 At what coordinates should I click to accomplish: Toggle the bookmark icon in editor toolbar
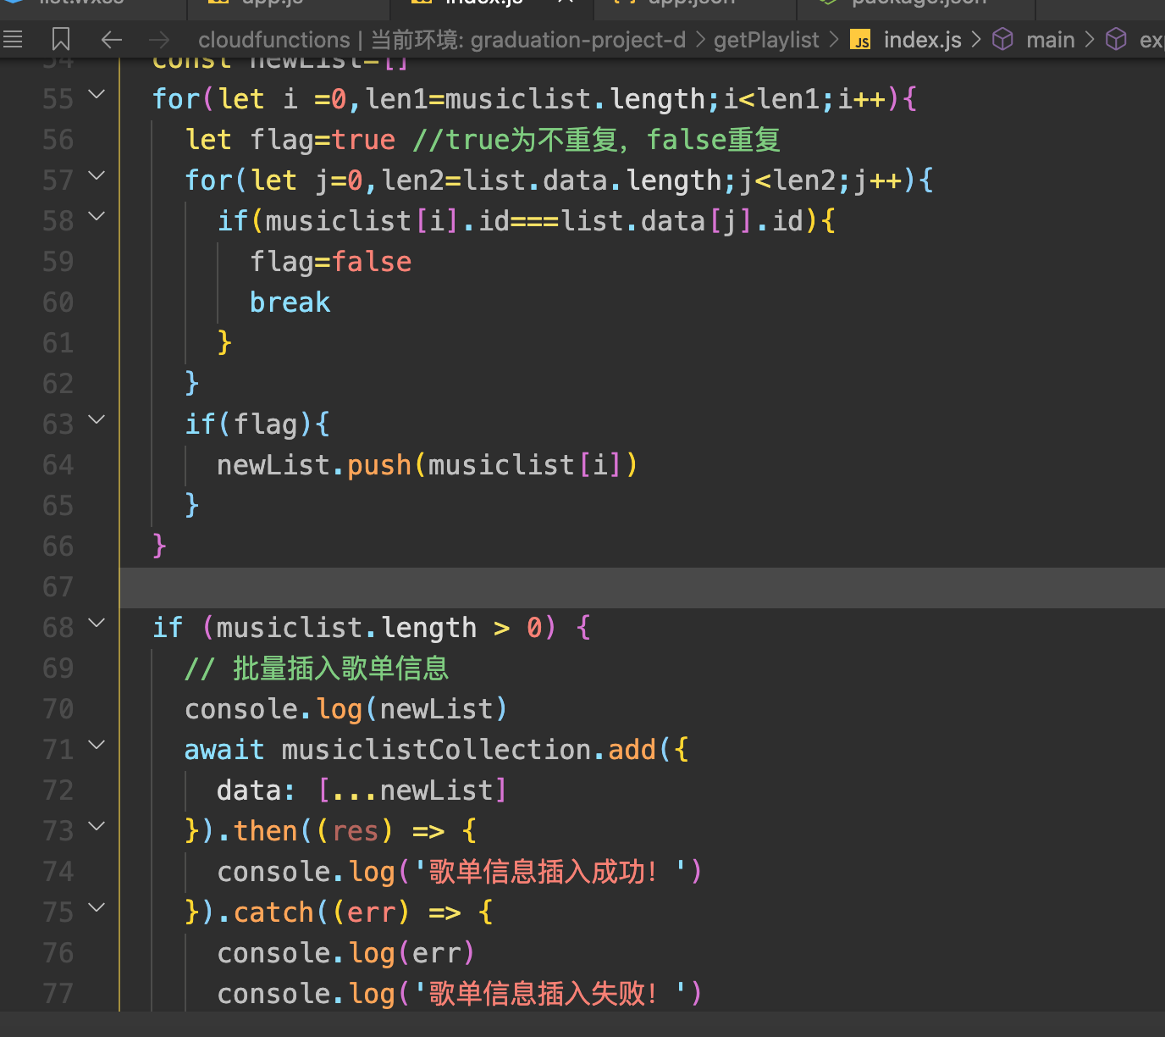[61, 39]
